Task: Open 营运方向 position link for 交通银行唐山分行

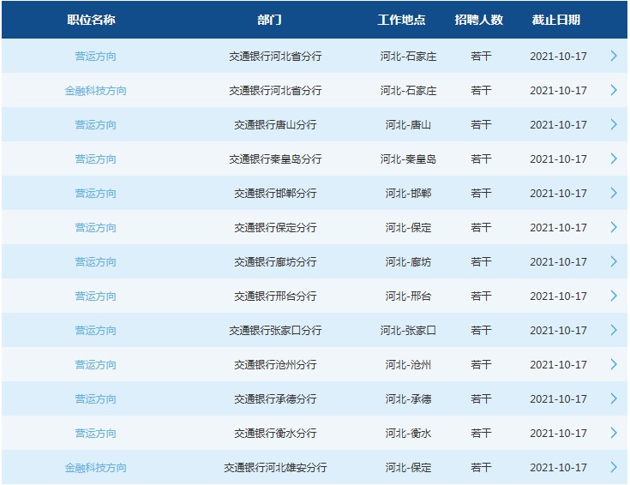Action: pyautogui.click(x=95, y=125)
